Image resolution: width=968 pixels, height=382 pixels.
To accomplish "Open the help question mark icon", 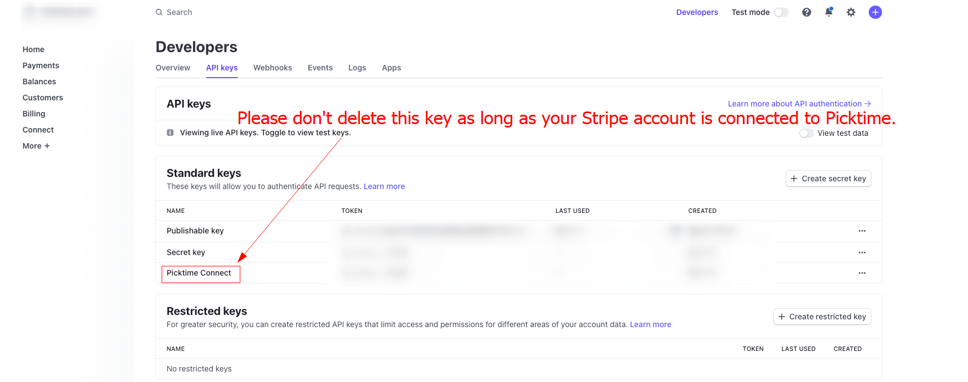I will pos(807,12).
